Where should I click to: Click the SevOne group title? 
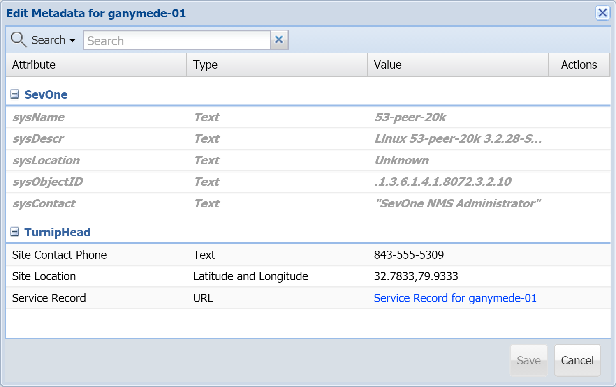click(46, 94)
